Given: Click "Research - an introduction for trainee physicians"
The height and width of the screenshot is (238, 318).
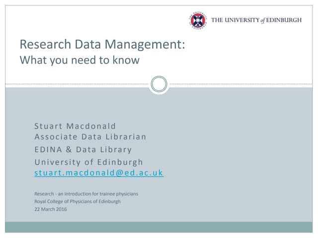Looking at the screenshot, I should [86, 193].
